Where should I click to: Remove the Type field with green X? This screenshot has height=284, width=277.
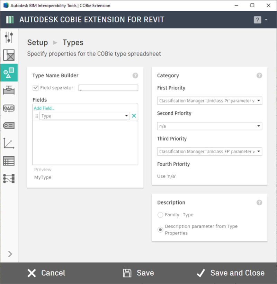[x=134, y=116]
